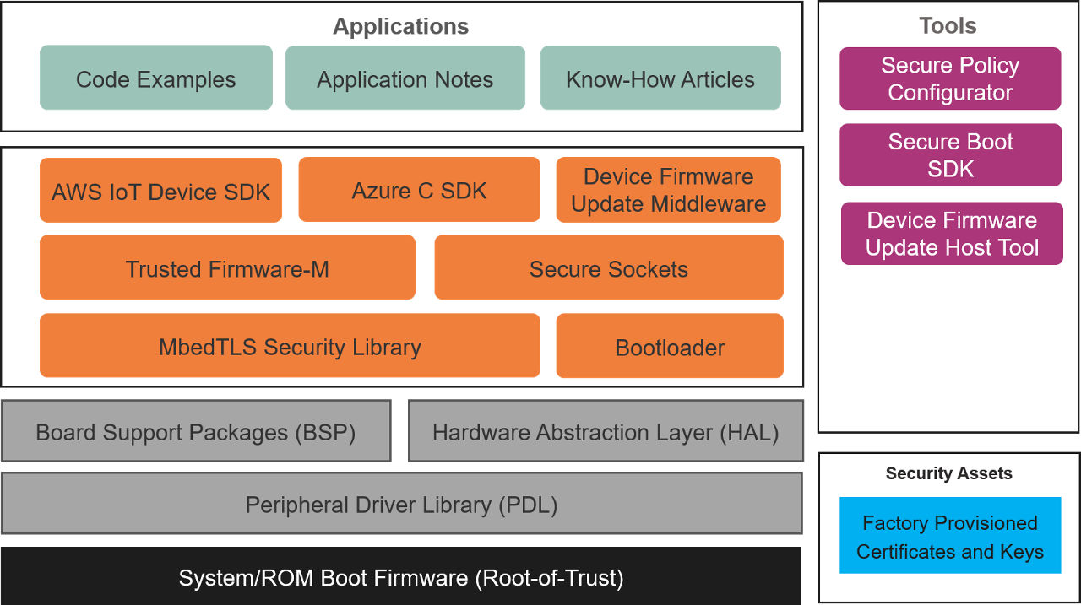Click the orange Bootloader block

670,347
